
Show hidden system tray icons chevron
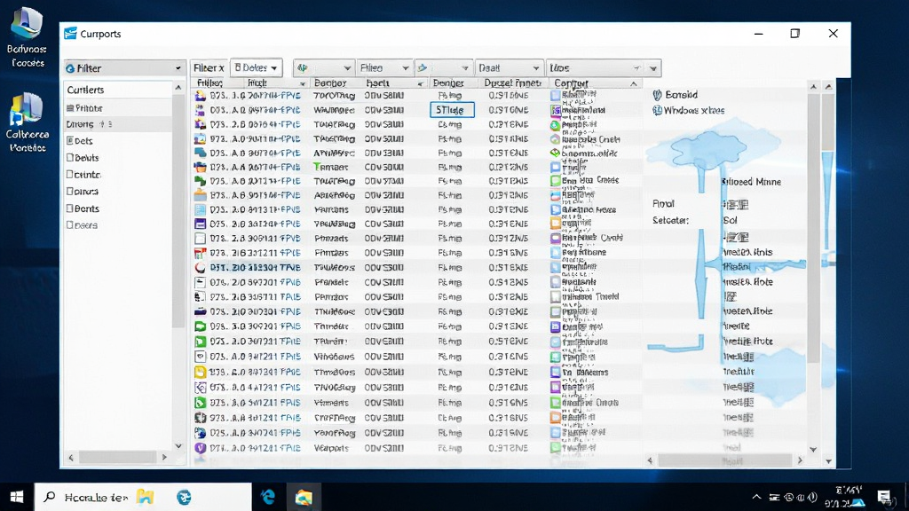756,497
